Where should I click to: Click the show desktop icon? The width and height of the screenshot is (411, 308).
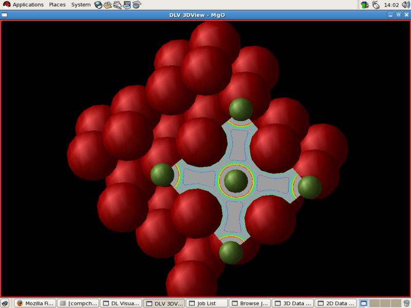pyautogui.click(x=5, y=303)
